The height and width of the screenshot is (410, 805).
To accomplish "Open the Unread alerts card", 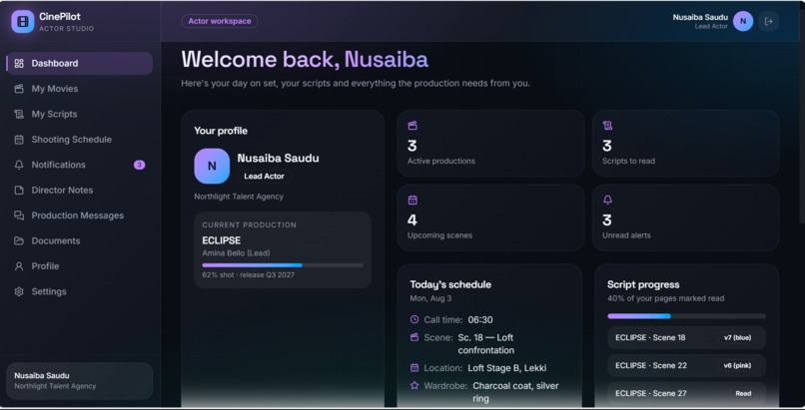I will coord(685,217).
